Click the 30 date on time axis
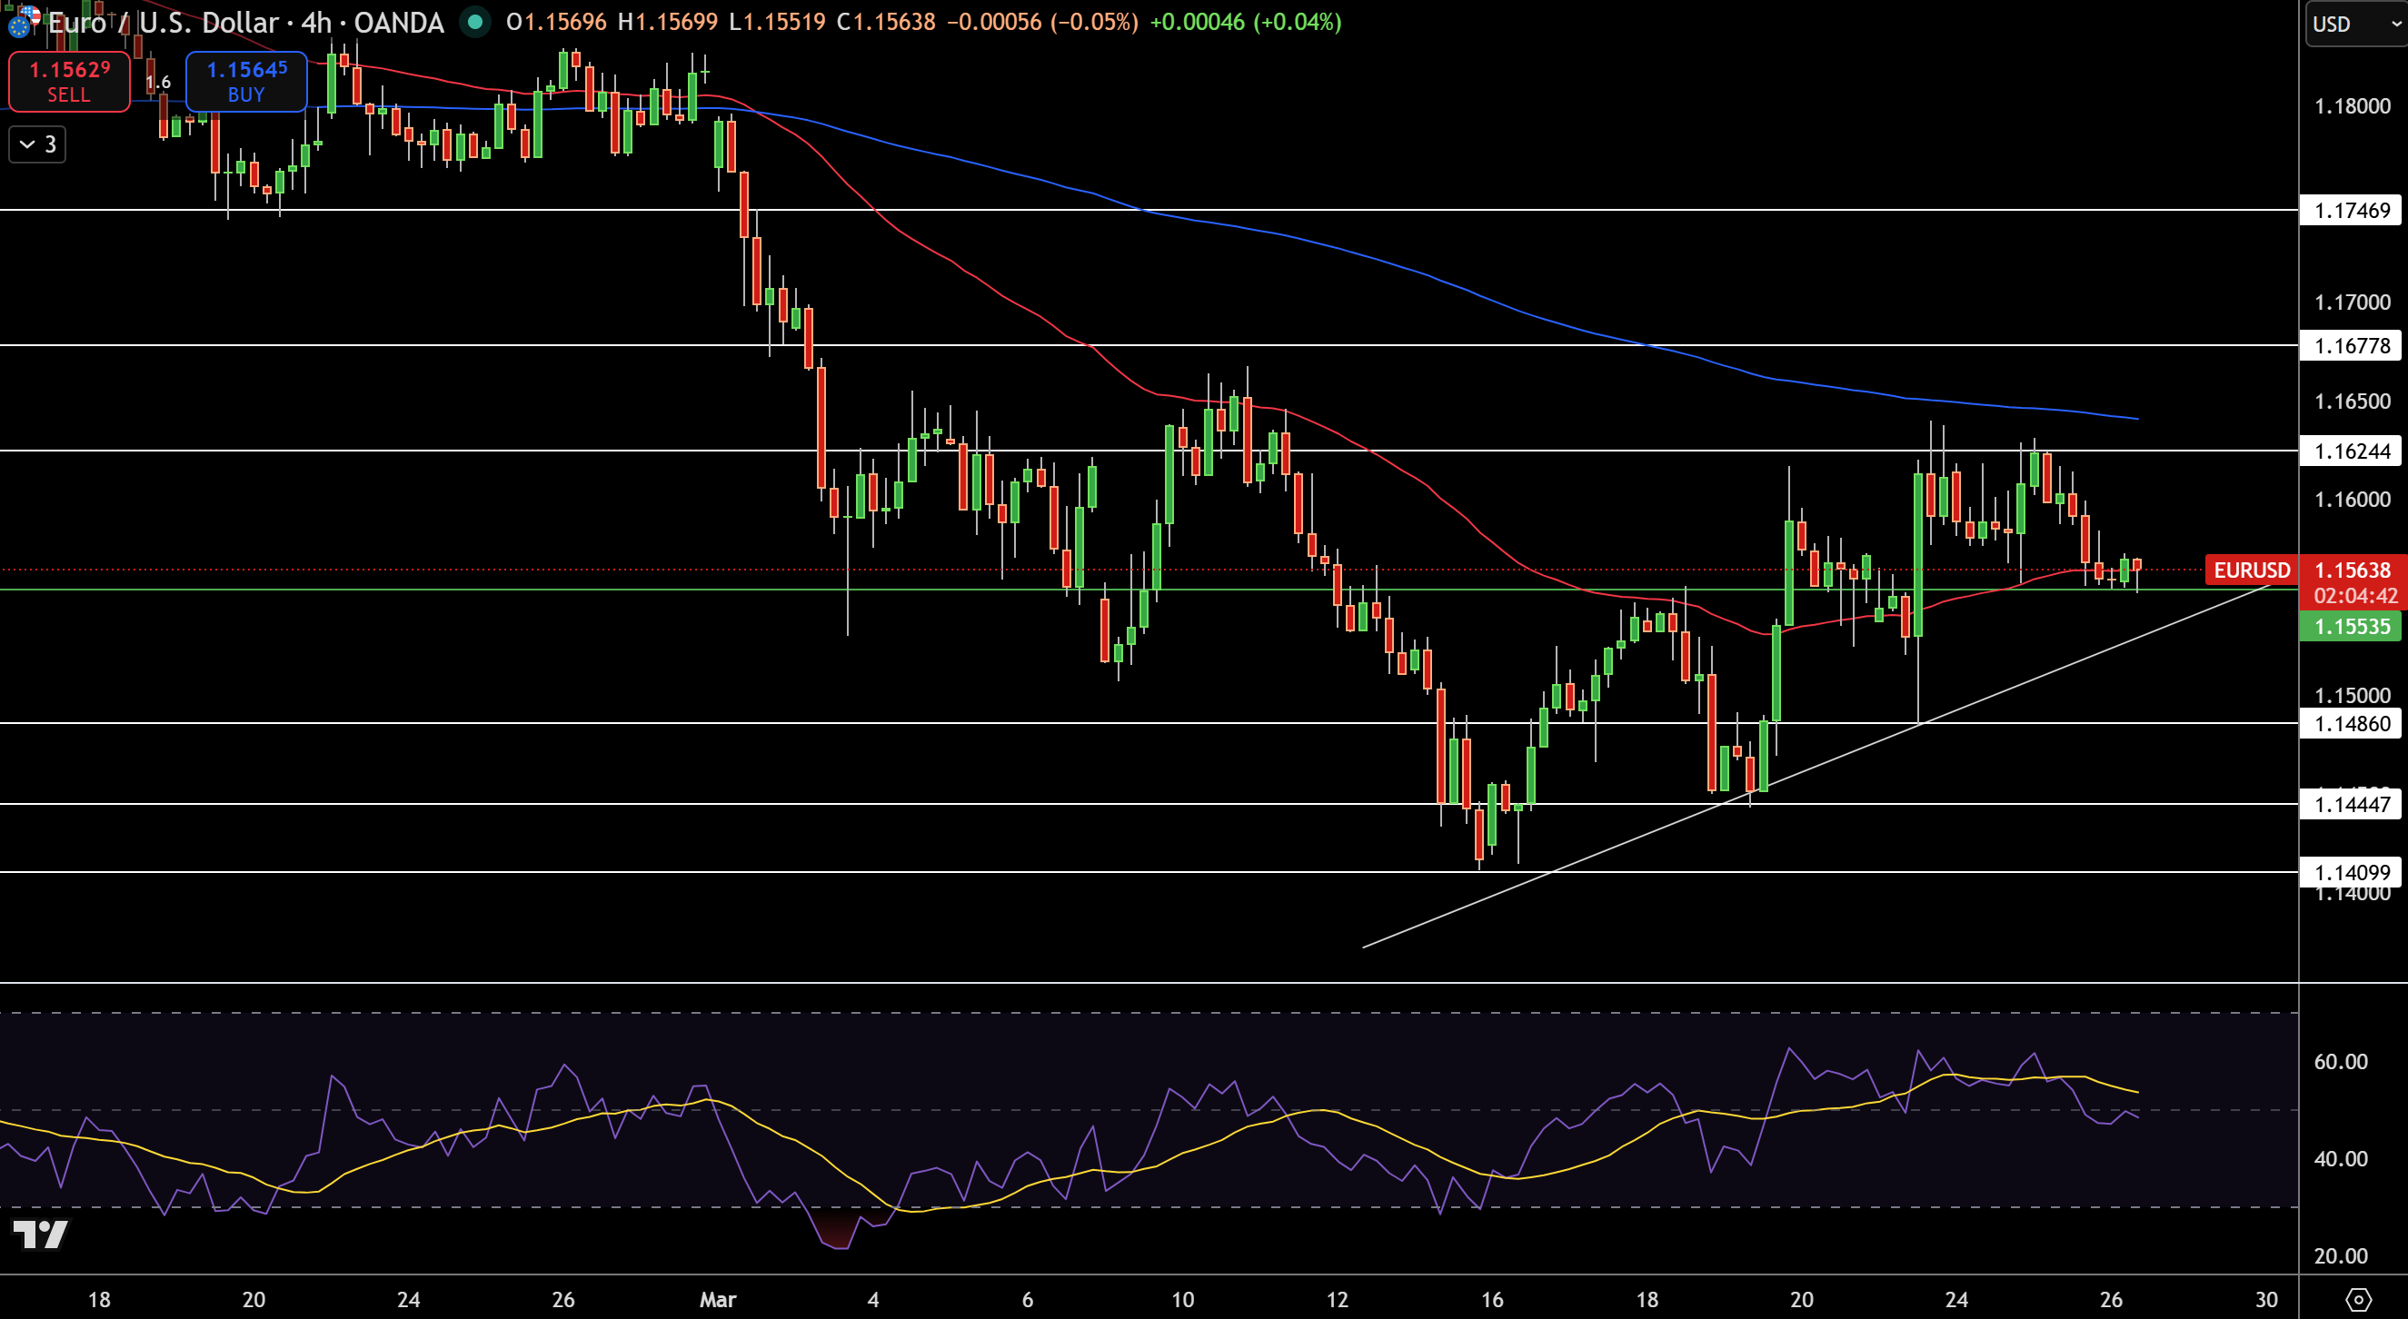The image size is (2408, 1319). [2266, 1299]
